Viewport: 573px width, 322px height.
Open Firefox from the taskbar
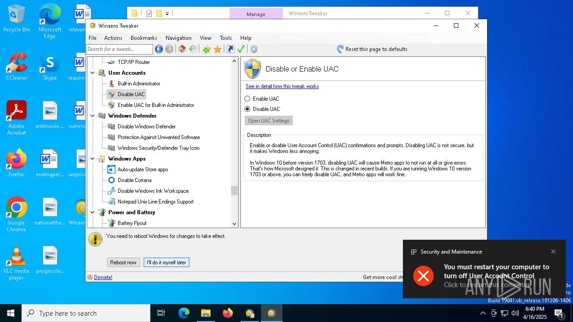point(227,313)
